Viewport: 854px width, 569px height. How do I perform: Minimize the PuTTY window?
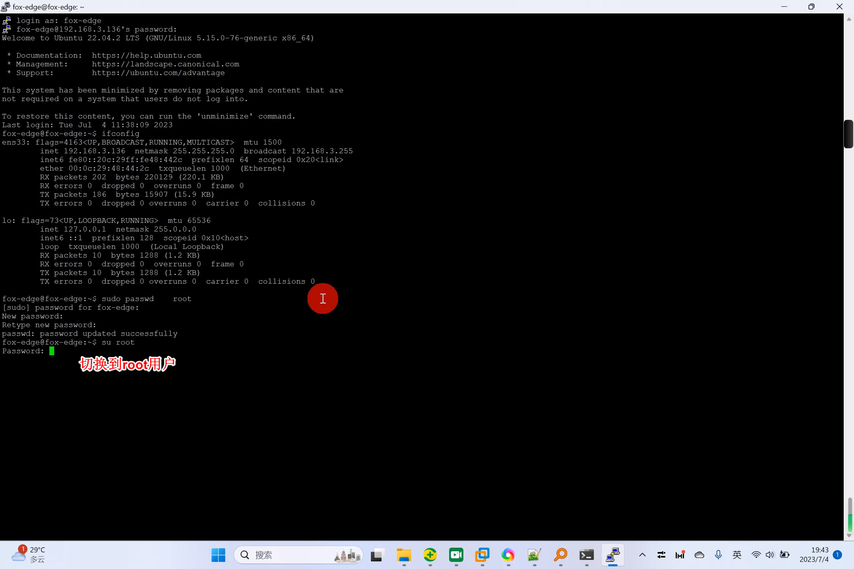tap(784, 7)
